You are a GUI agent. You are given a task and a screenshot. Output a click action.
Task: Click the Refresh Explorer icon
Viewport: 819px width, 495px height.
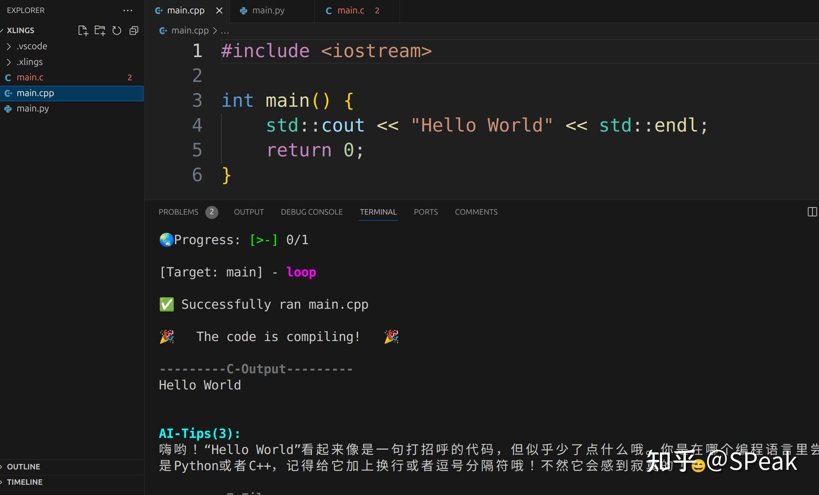[117, 31]
